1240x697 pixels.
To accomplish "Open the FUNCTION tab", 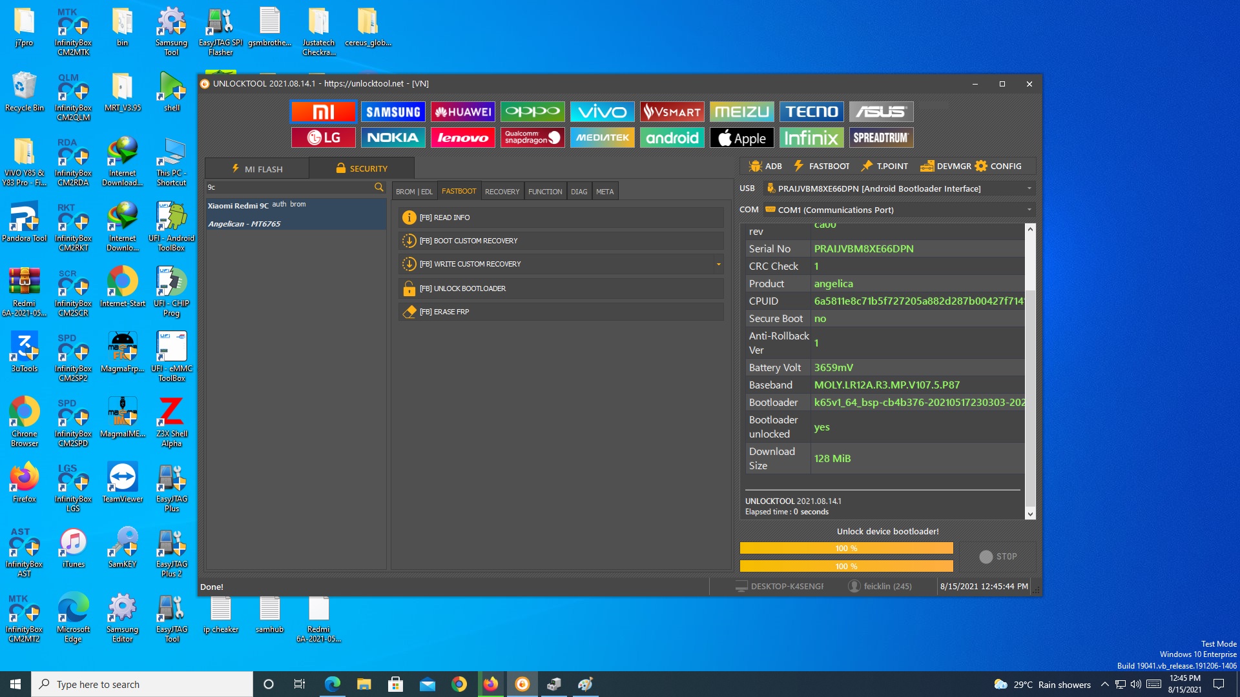I will 545,192.
